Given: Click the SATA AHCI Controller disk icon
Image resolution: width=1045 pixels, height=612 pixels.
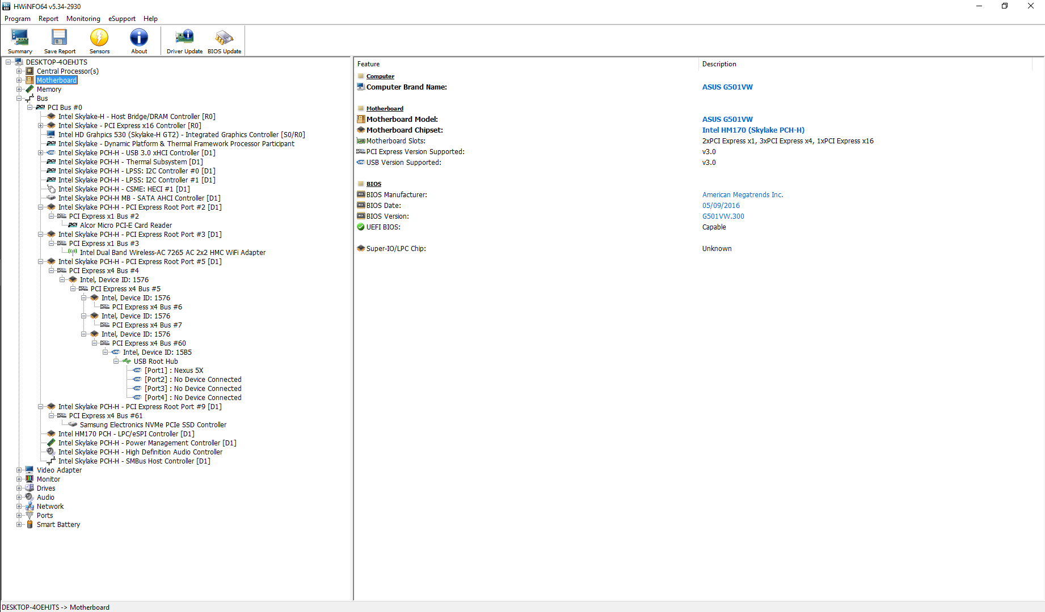Looking at the screenshot, I should coord(51,198).
